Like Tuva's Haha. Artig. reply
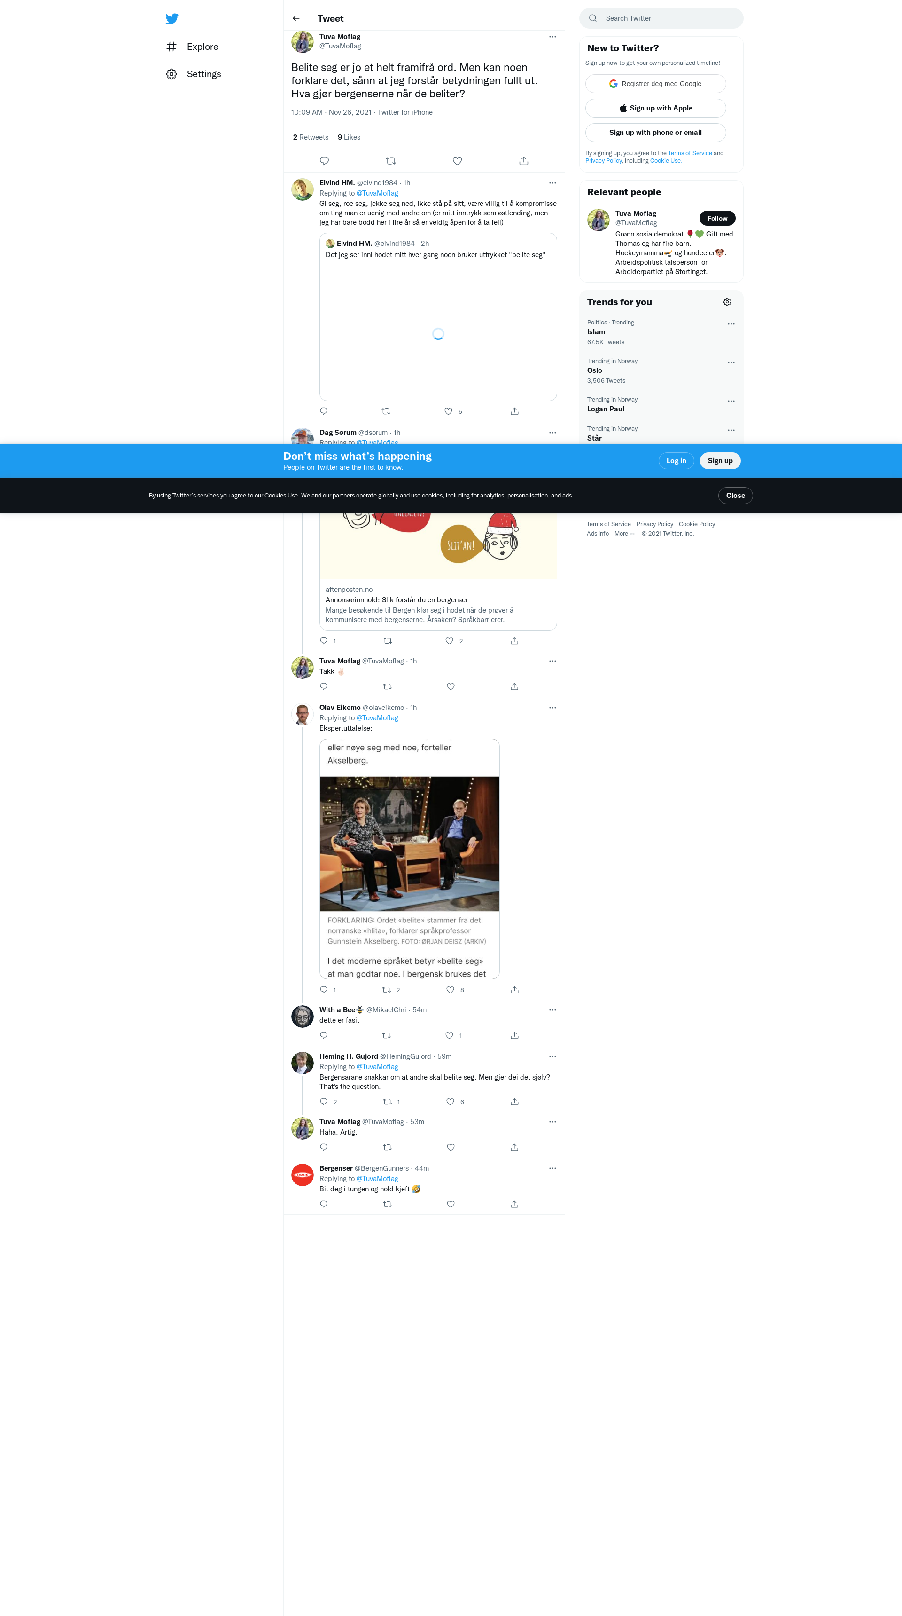 [x=450, y=1147]
